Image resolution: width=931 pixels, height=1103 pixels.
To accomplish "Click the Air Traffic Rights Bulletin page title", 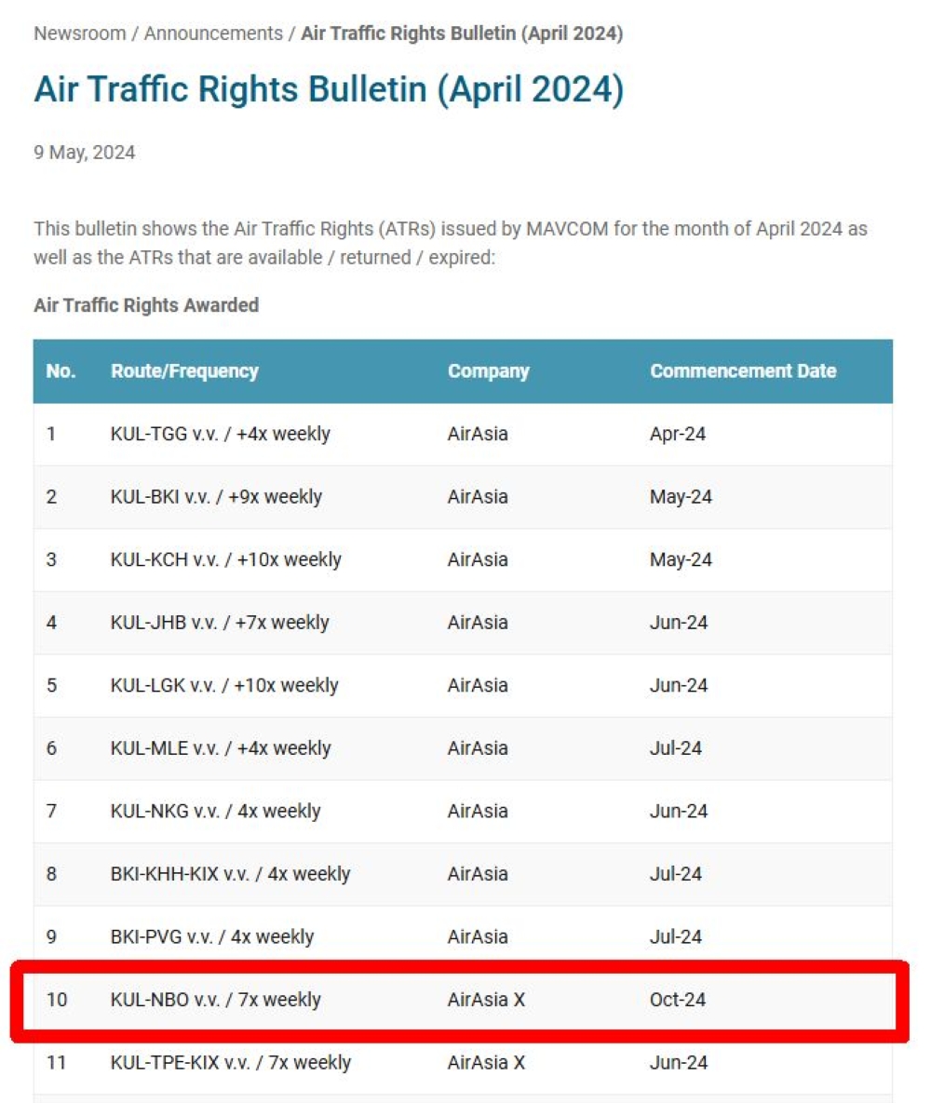I will click(329, 90).
